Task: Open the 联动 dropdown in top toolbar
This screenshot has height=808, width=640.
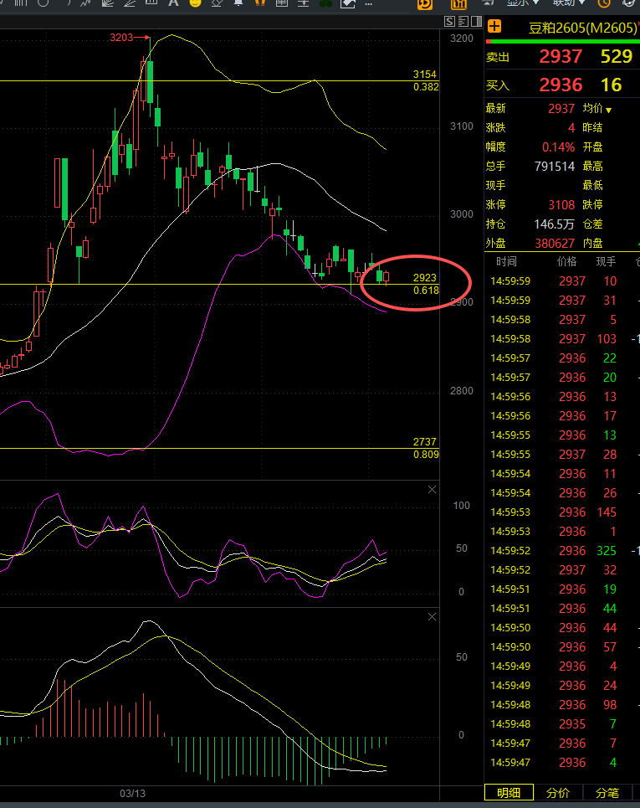Action: point(569,3)
